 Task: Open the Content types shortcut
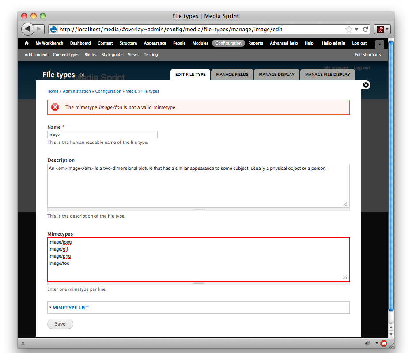point(66,55)
